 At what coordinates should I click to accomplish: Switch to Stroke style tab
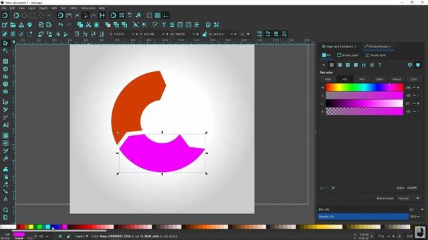pos(376,55)
